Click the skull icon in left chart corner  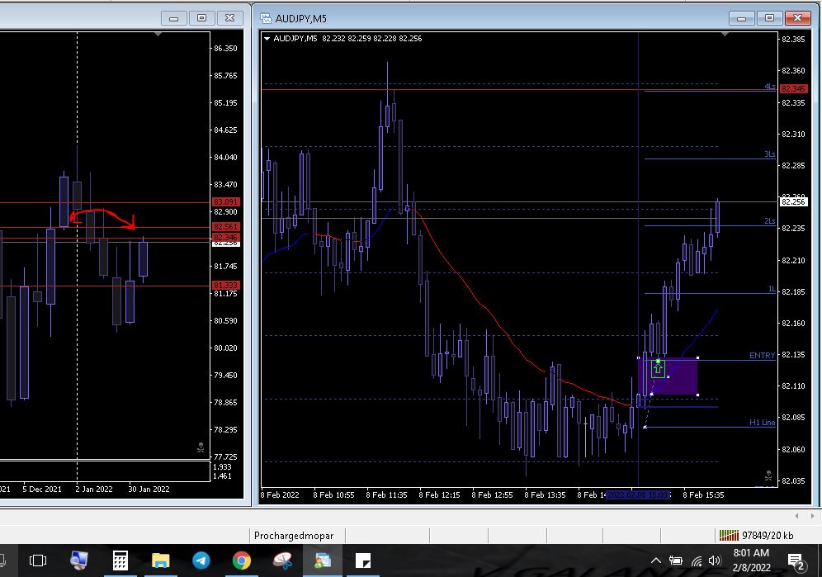click(x=201, y=447)
